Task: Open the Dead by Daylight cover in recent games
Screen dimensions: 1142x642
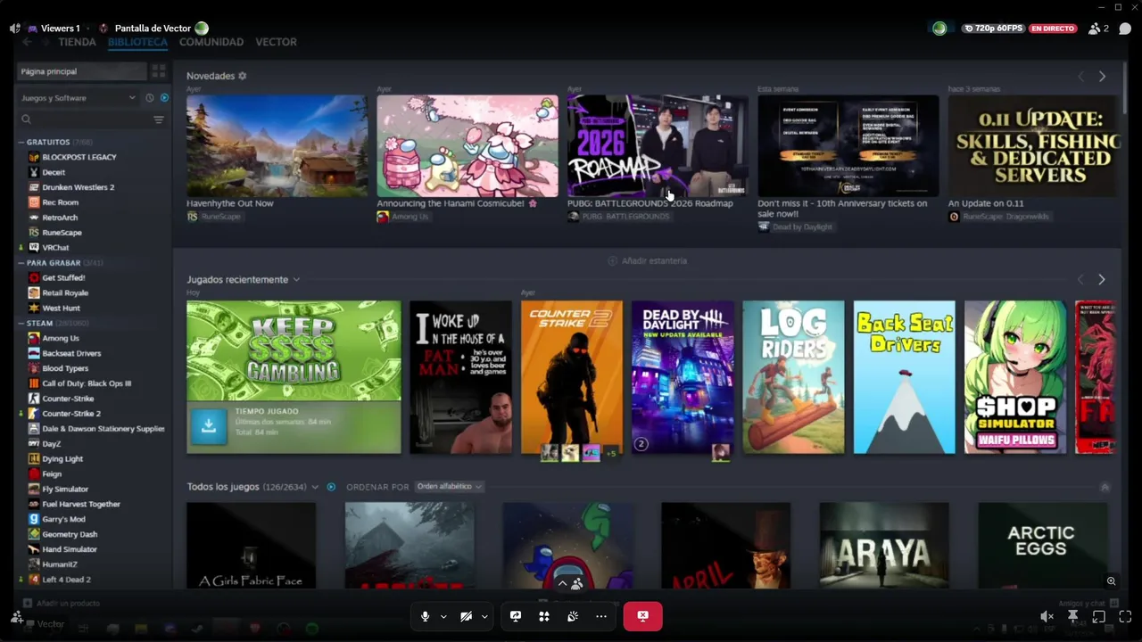Action: pyautogui.click(x=683, y=377)
